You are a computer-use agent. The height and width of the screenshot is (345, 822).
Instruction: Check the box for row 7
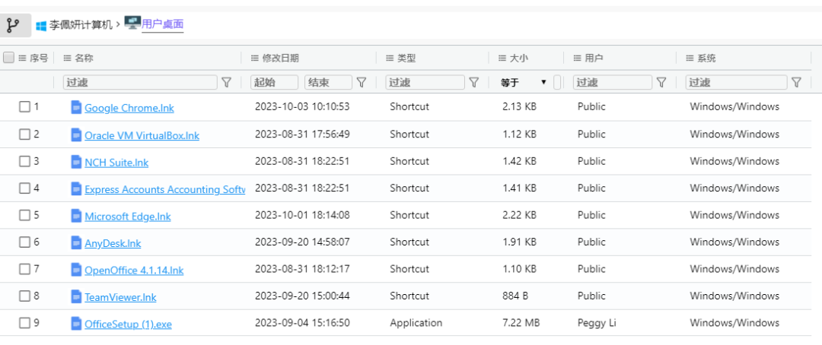coord(24,269)
